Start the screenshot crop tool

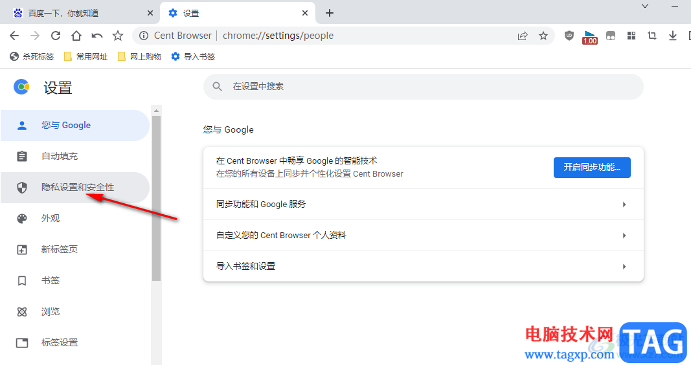[651, 36]
